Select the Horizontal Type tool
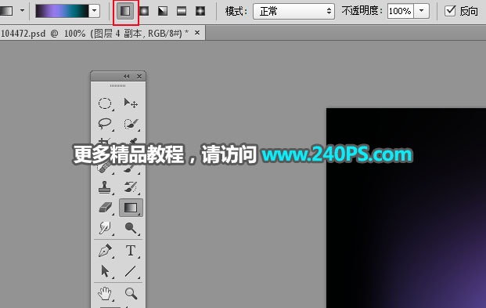The width and height of the screenshot is (486, 308). [131, 251]
